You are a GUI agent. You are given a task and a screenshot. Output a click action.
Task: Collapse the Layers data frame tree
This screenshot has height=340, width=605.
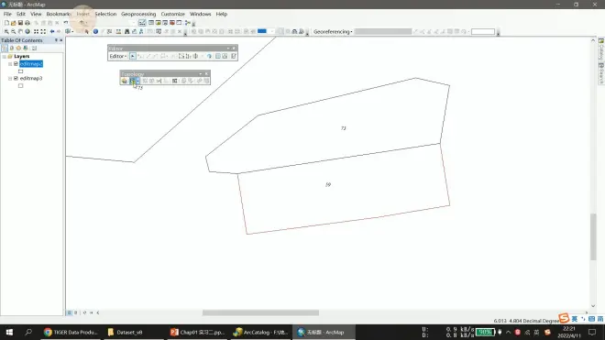click(x=5, y=56)
